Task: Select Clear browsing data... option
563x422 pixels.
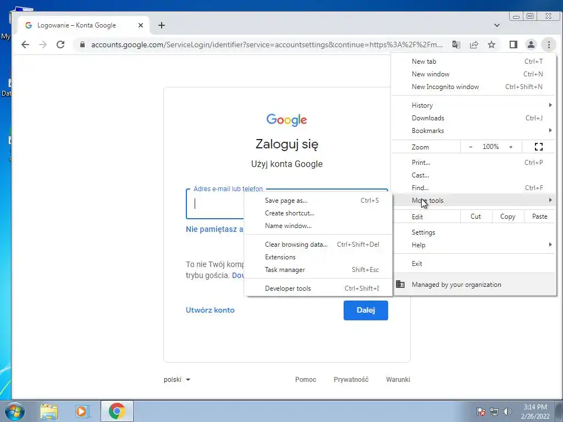Action: 318,245
